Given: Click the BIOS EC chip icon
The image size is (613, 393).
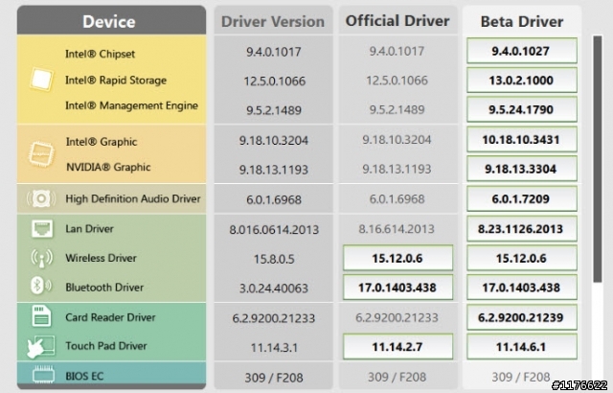Looking at the screenshot, I should (43, 375).
